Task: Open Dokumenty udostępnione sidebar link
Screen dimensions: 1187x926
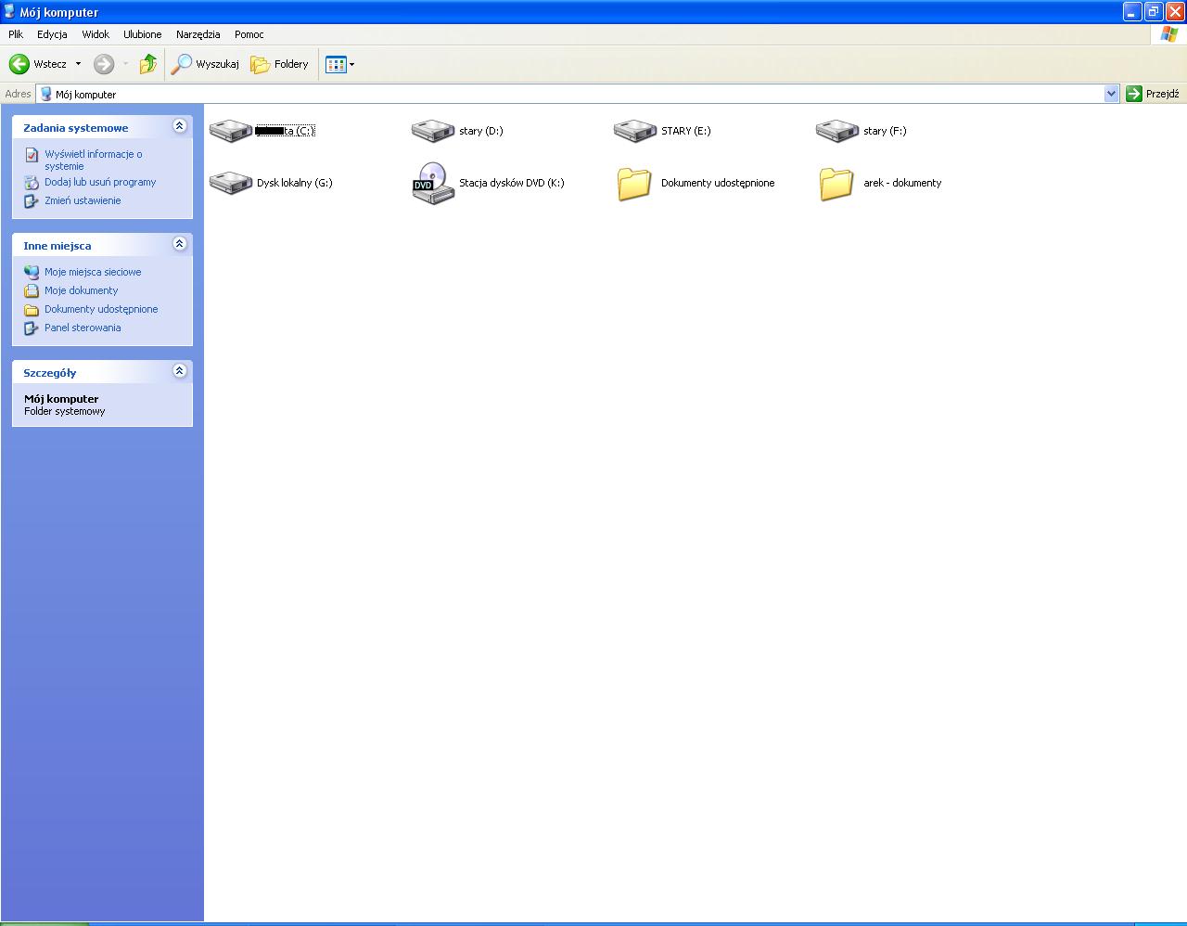Action: pyautogui.click(x=101, y=309)
